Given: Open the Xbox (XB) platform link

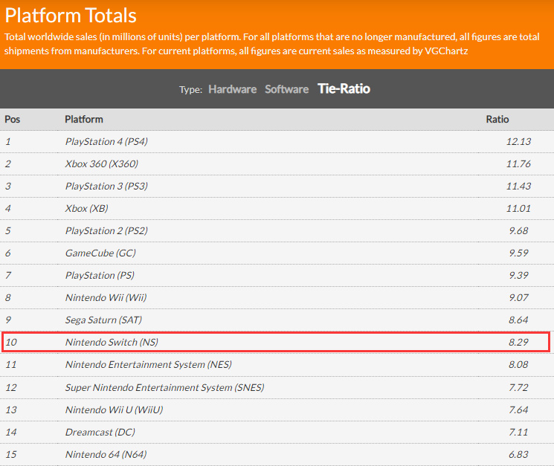Looking at the screenshot, I should pyautogui.click(x=87, y=208).
